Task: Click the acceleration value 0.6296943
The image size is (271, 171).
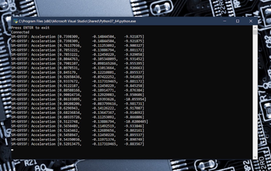Action: click(69, 108)
